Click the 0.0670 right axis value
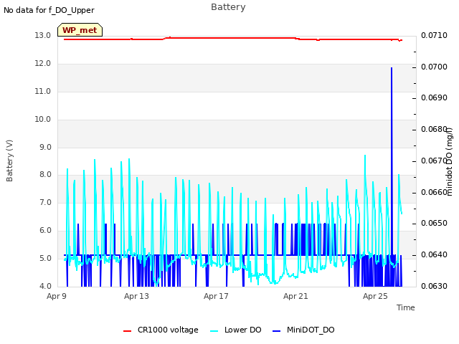The height and width of the screenshot is (344, 459). [x=434, y=161]
